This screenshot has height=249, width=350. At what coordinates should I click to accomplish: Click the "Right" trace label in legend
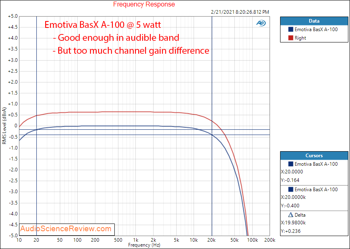tap(300, 38)
